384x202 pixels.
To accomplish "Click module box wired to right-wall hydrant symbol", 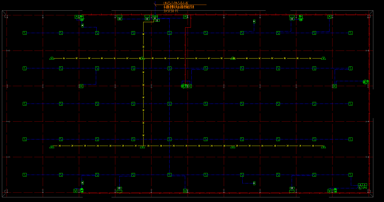I will 335,86.
